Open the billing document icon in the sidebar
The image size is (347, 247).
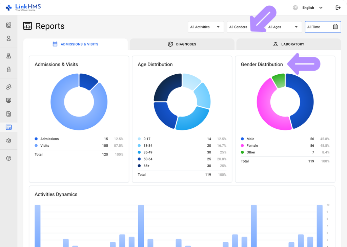(x=8, y=114)
